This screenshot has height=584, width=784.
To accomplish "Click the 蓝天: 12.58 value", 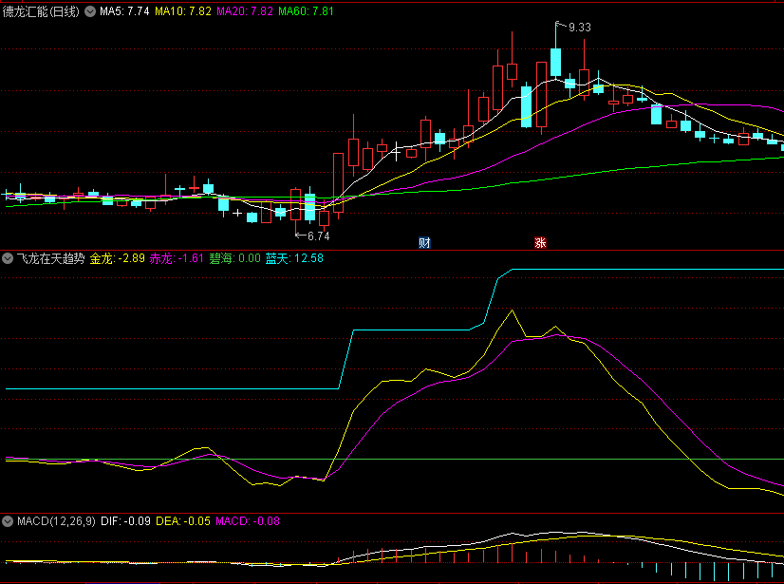I will (x=294, y=258).
